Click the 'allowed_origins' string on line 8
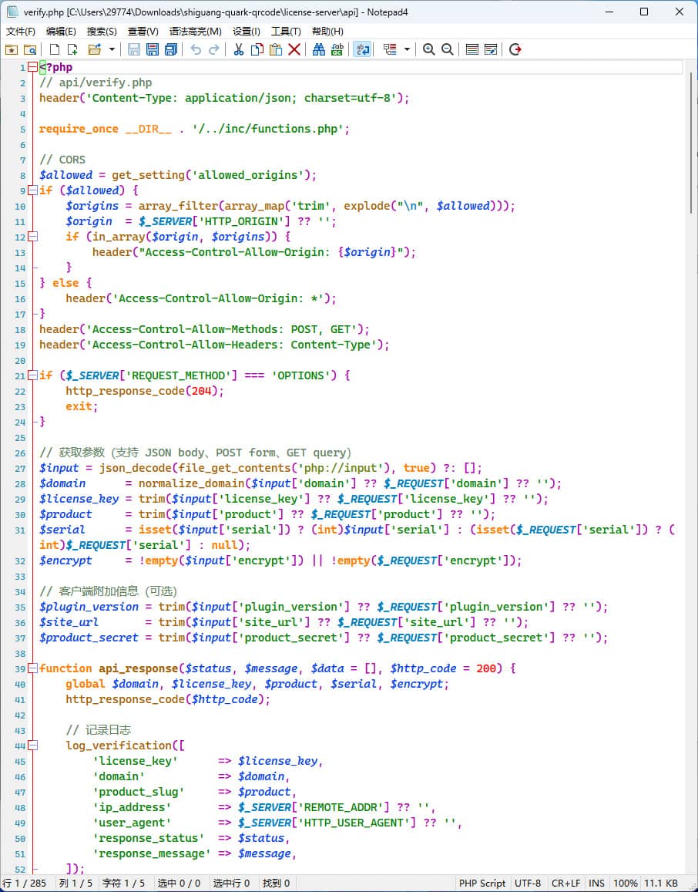The width and height of the screenshot is (698, 892). click(x=247, y=175)
